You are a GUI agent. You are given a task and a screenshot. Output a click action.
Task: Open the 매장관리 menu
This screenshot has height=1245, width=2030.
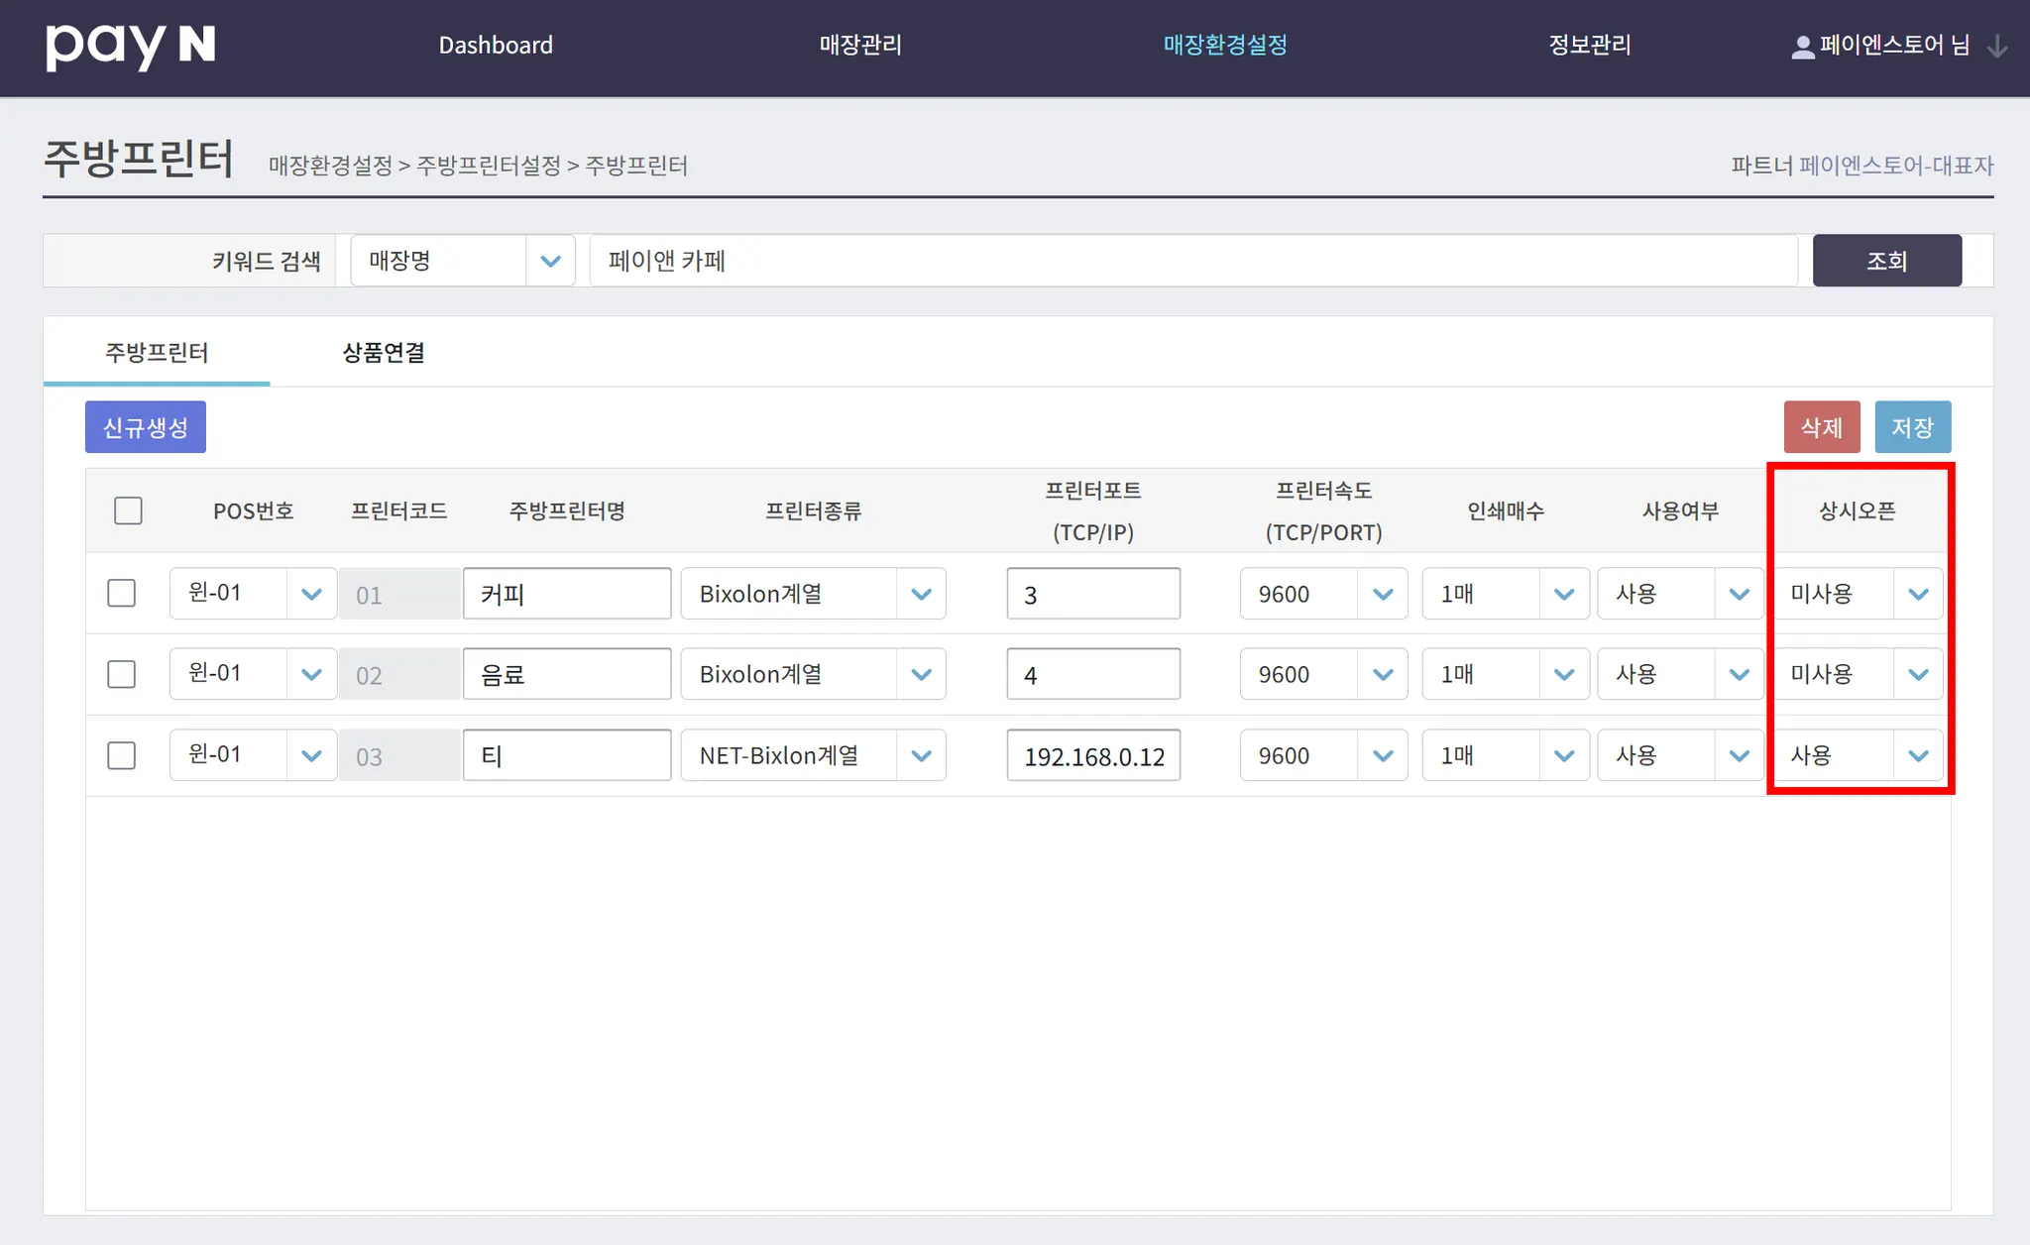(859, 45)
